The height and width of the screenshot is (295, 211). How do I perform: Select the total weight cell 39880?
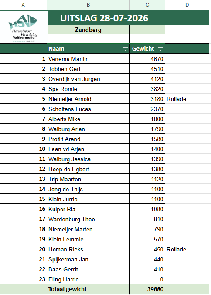point(147,289)
